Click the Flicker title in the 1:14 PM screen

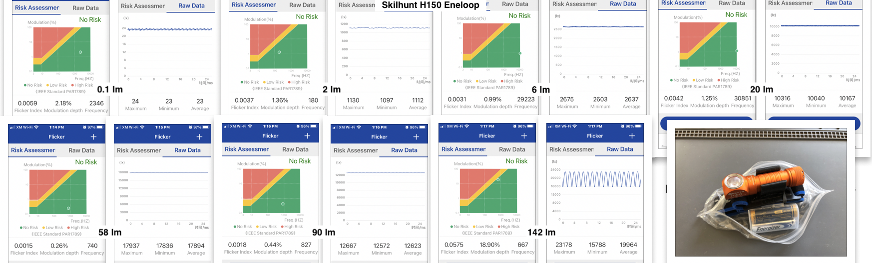(56, 136)
